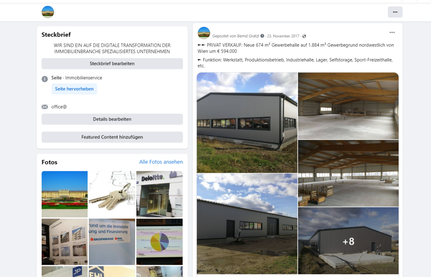Open the hall interior photo at top right
The image size is (431, 277).
(348, 106)
